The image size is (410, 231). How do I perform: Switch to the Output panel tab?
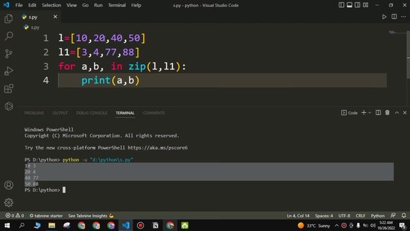pos(60,113)
